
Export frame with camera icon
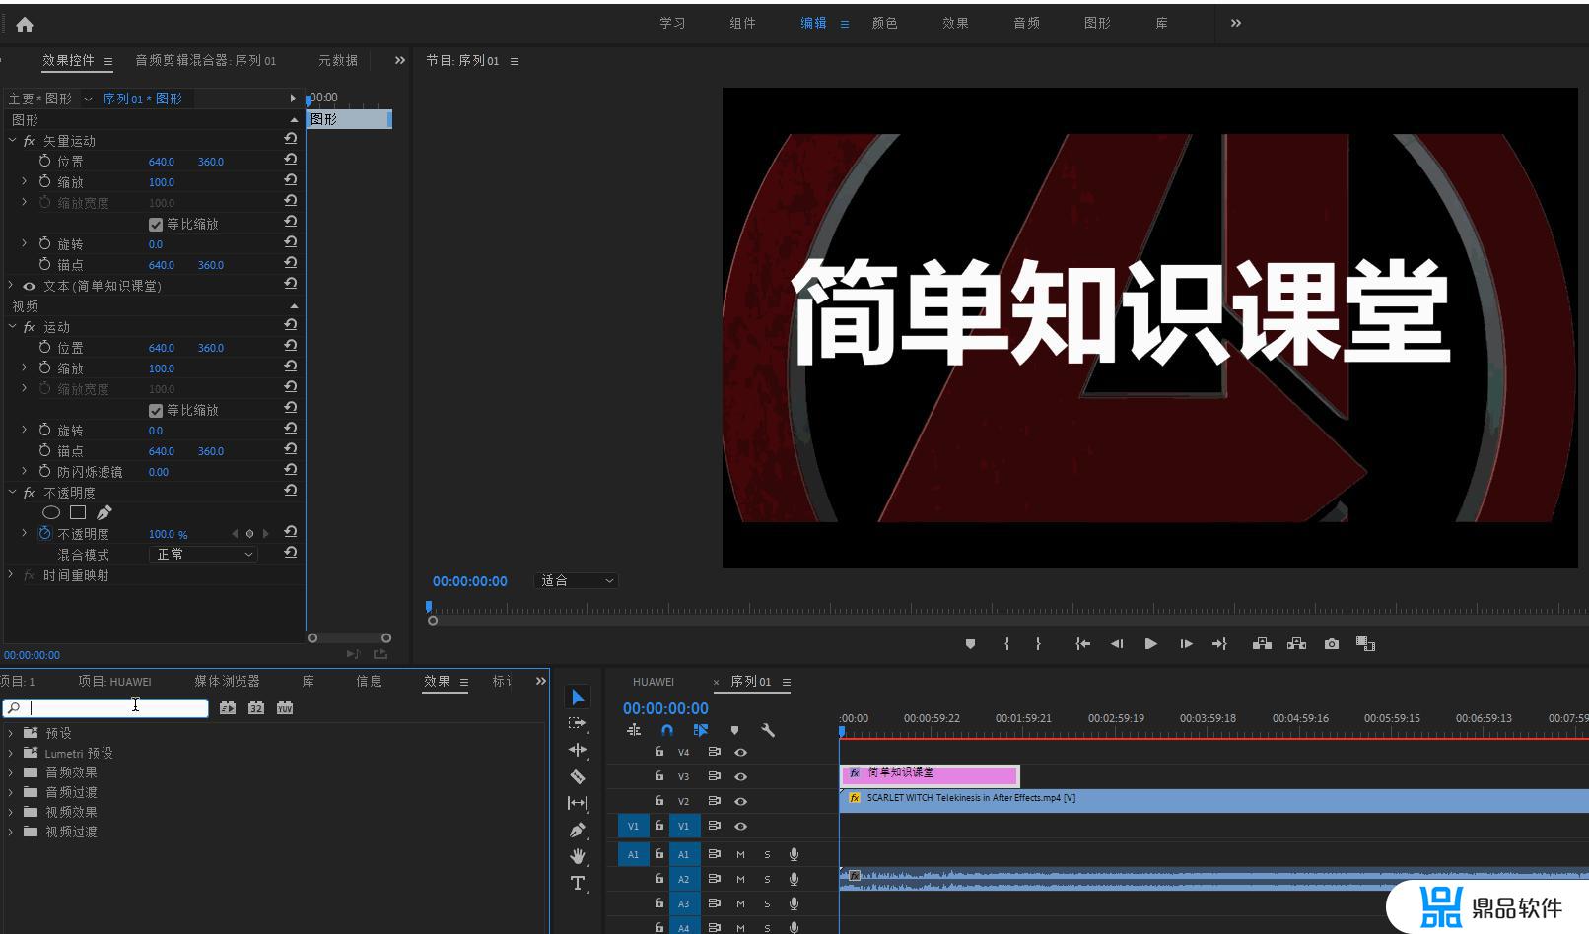(1332, 644)
